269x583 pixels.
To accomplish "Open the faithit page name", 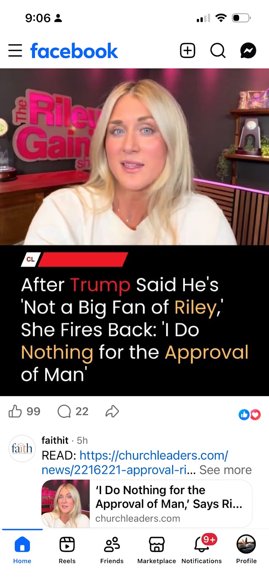I will click(55, 440).
